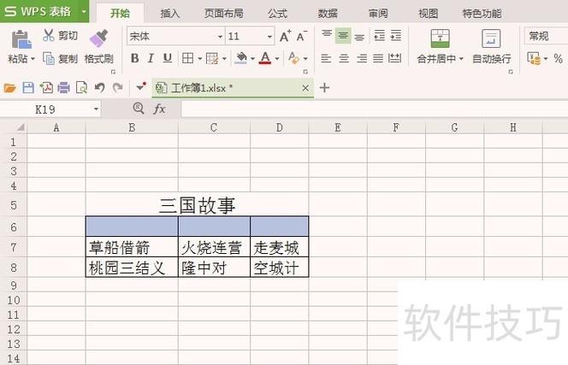Viewport: 568px width, 365px height.
Task: Switch to the 公式 tab
Action: click(277, 14)
